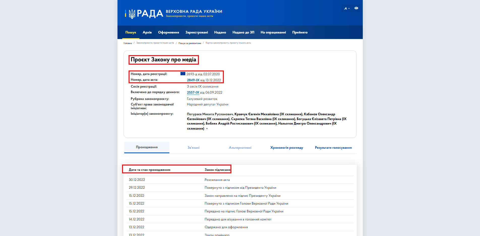Click the date 30.12.2022

(x=137, y=180)
